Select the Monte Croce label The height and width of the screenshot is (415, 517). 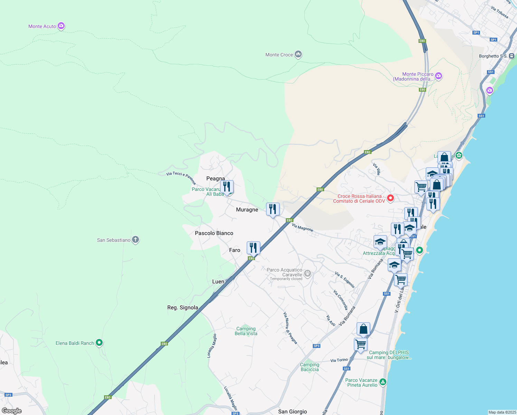click(x=279, y=55)
